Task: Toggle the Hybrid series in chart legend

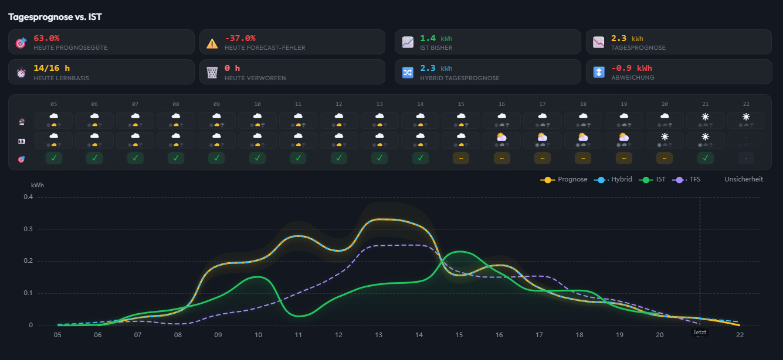Action: pos(613,180)
